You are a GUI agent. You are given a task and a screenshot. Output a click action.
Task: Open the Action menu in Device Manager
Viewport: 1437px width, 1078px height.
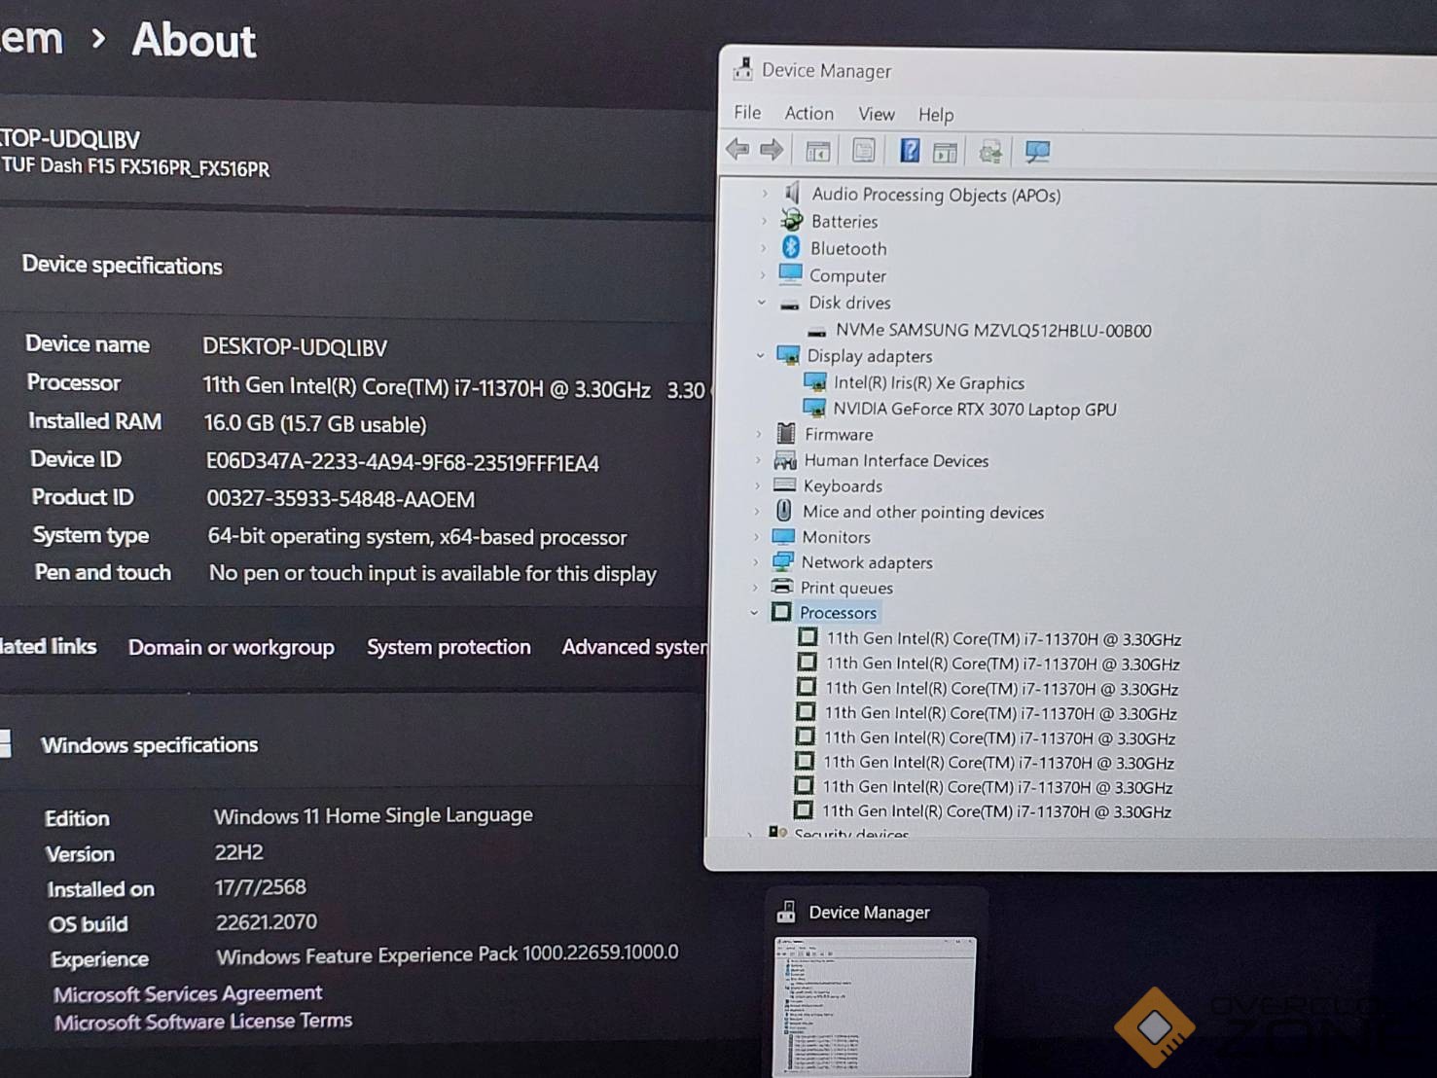coord(809,113)
